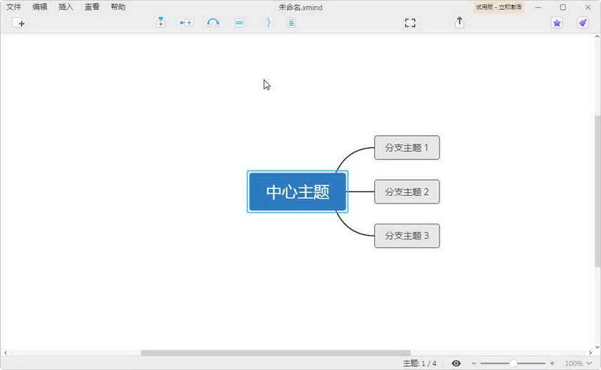Select the 中心主题 central topic
Screen dimensions: 601x370
297,191
